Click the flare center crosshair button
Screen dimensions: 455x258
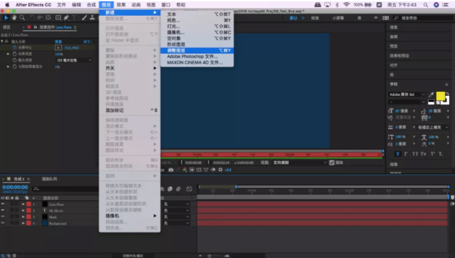[58, 48]
